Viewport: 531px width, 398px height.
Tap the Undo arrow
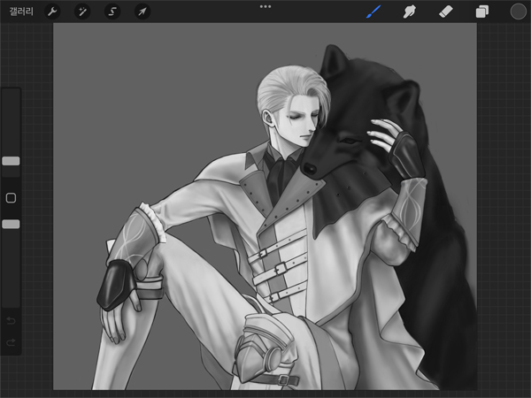[x=11, y=320]
